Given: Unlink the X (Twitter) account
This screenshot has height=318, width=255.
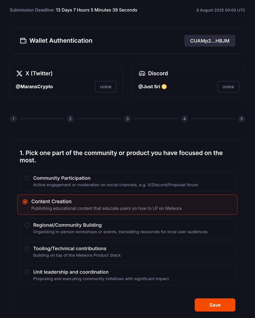Looking at the screenshot, I should [x=105, y=87].
